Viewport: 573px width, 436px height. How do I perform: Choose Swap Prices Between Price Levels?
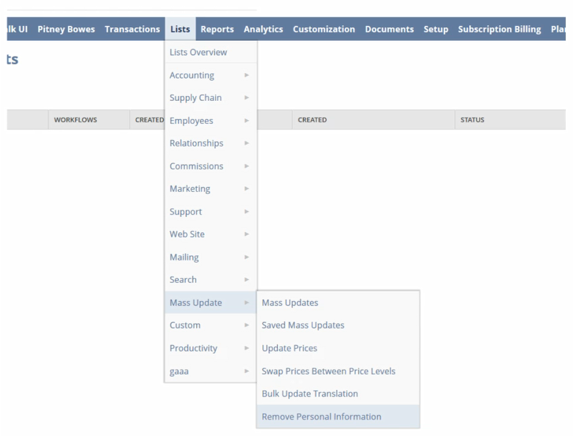pos(338,371)
